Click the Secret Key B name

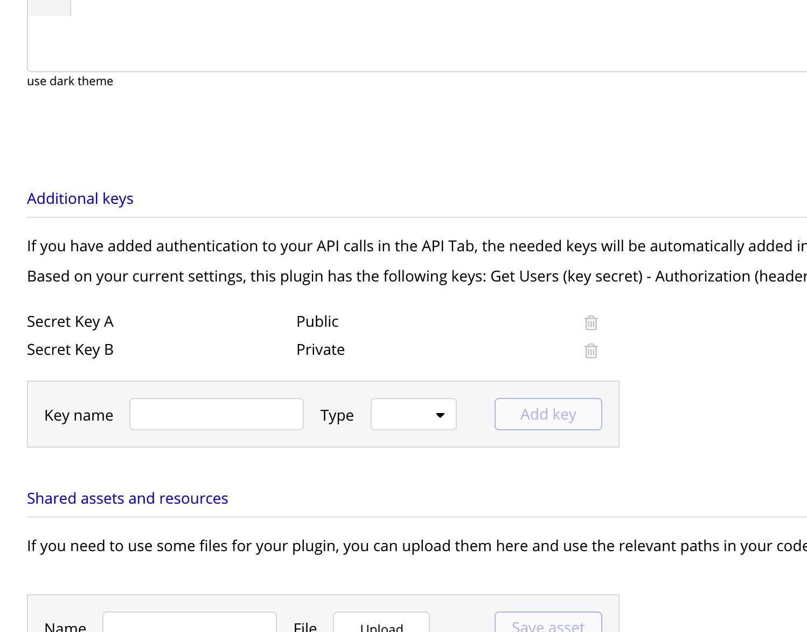(70, 349)
